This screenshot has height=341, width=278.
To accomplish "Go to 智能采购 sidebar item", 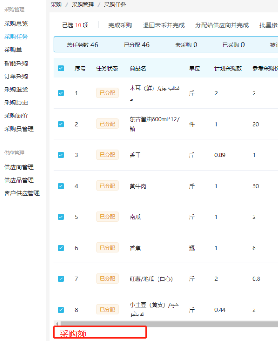I will click(16, 63).
